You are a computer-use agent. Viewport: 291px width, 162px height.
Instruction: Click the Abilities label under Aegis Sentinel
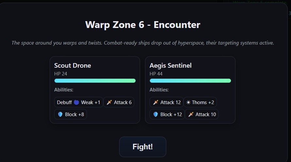point(159,90)
